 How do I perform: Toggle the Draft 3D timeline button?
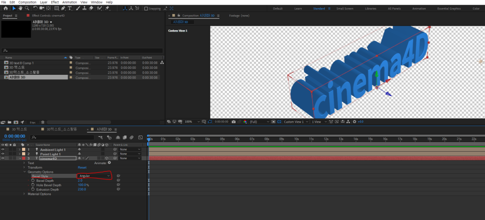[x=109, y=137]
